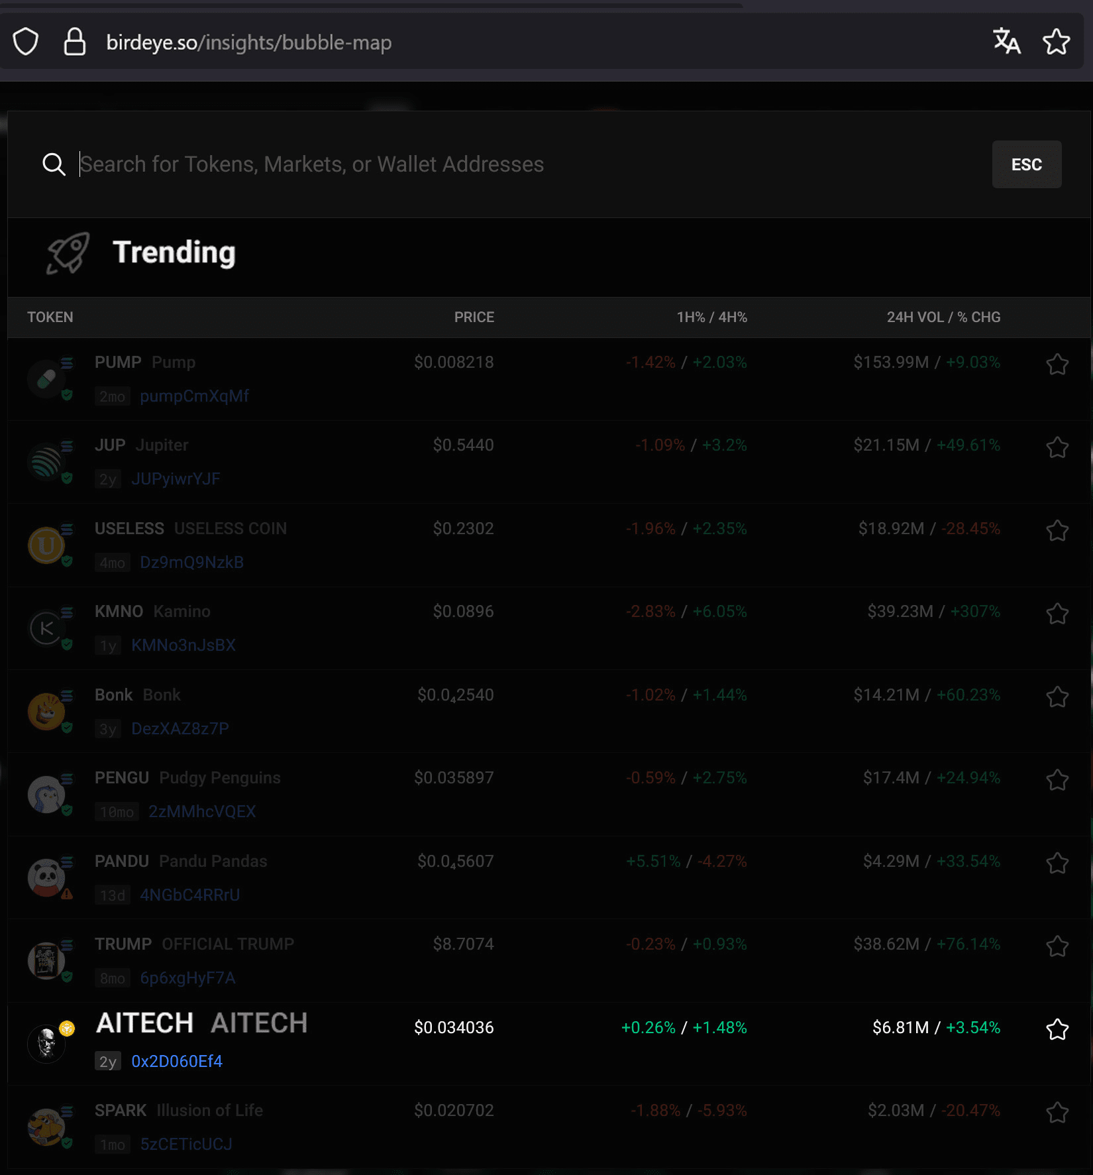Click the OFFICIAL TRUMP token logo
This screenshot has height=1175, width=1093.
(46, 961)
